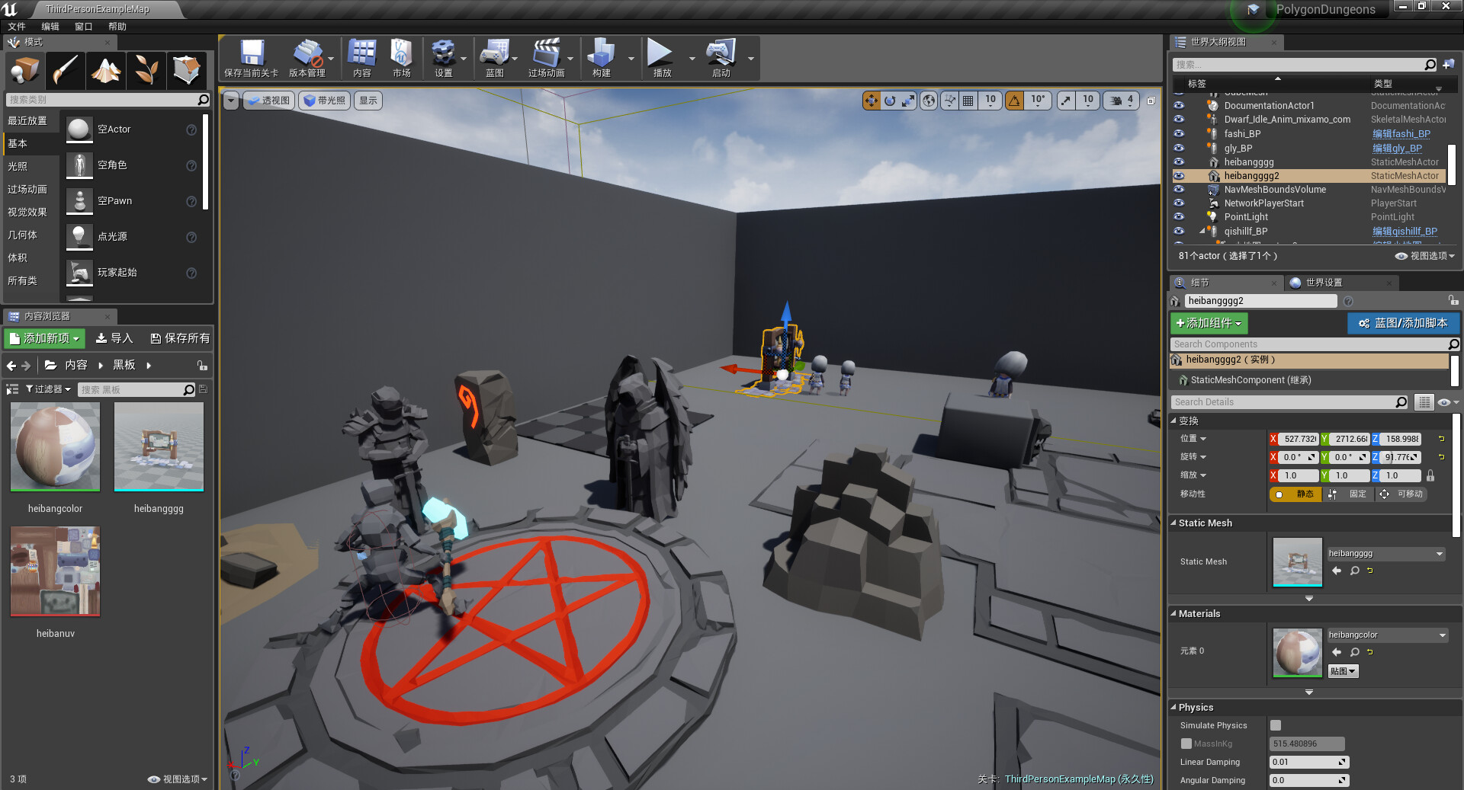The height and width of the screenshot is (790, 1464).
Task: Select the 光照 placement category
Action: tap(18, 166)
